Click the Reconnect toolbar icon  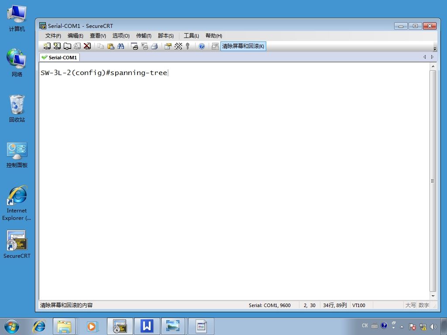(77, 46)
